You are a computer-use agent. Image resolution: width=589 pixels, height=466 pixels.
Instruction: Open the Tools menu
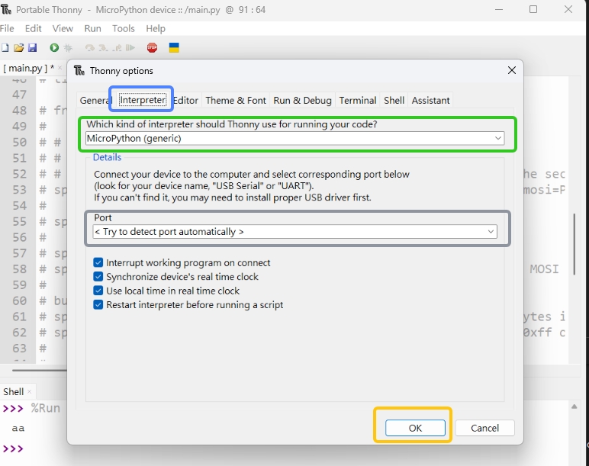click(123, 28)
